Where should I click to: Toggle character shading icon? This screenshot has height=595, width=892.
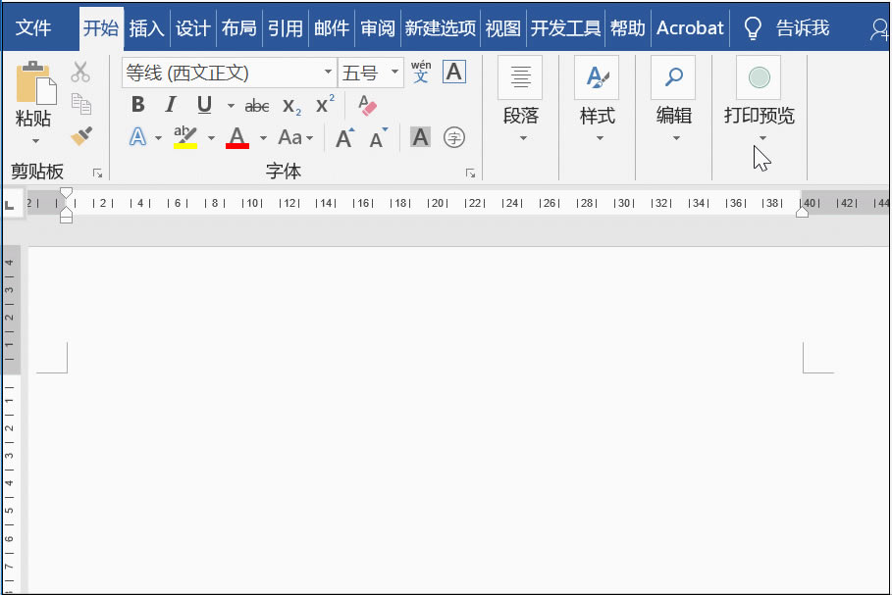pos(420,137)
